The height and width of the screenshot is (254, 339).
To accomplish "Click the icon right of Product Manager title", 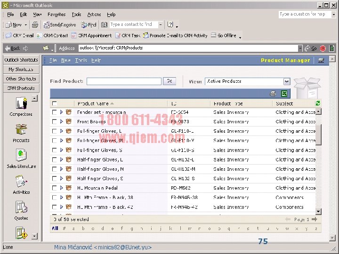I will [321, 61].
